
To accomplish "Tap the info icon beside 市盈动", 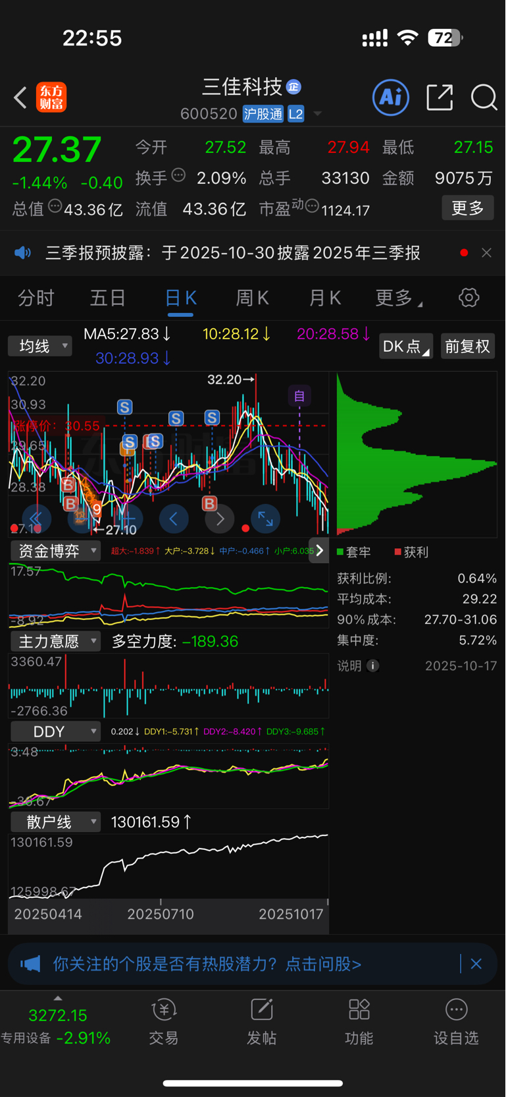I will click(x=313, y=206).
